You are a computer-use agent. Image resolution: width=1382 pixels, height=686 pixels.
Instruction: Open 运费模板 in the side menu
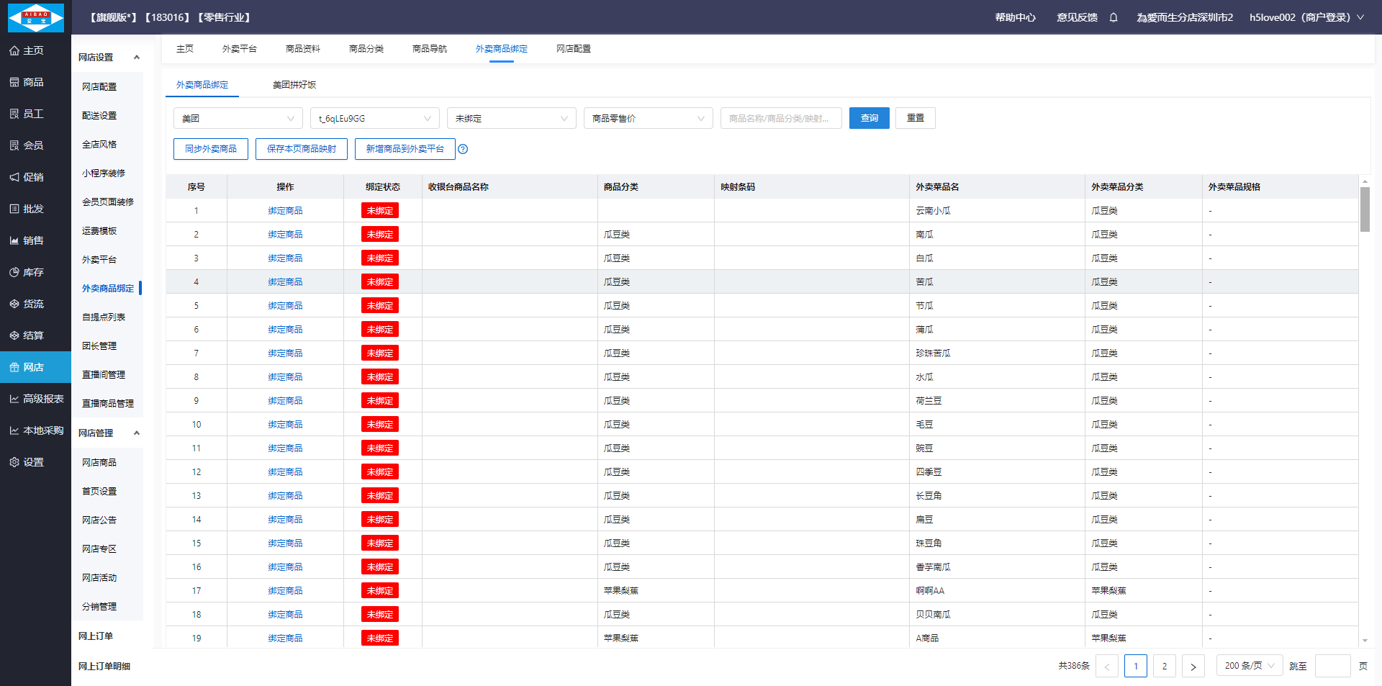(x=99, y=231)
